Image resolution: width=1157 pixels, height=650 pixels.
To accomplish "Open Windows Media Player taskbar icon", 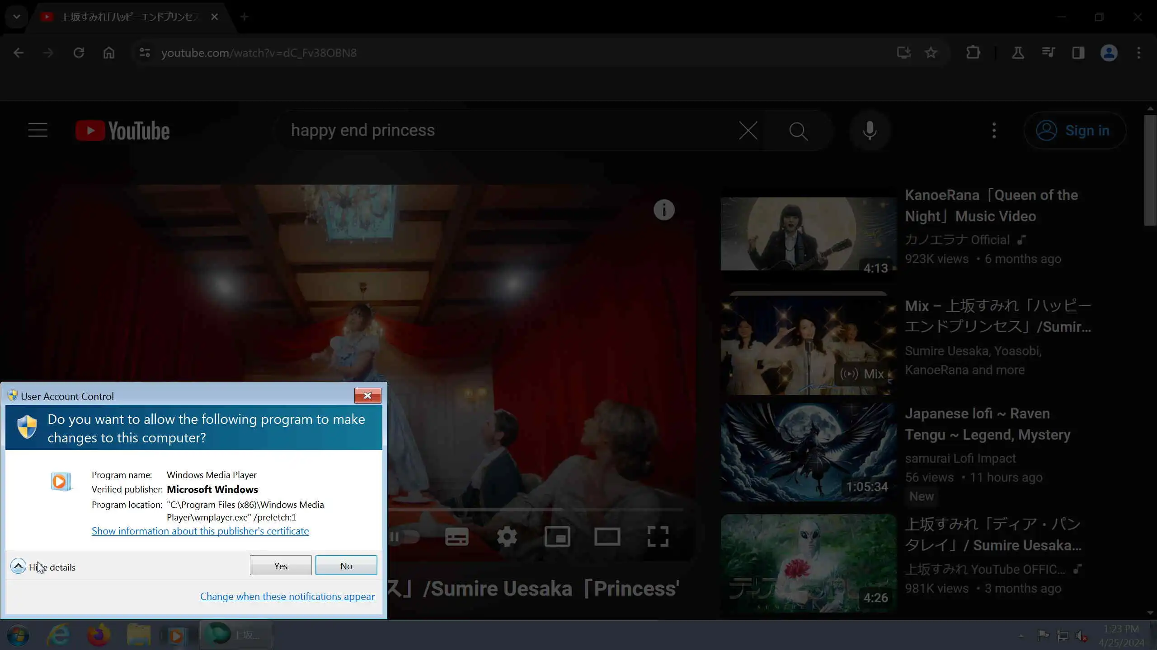I will click(x=177, y=636).
